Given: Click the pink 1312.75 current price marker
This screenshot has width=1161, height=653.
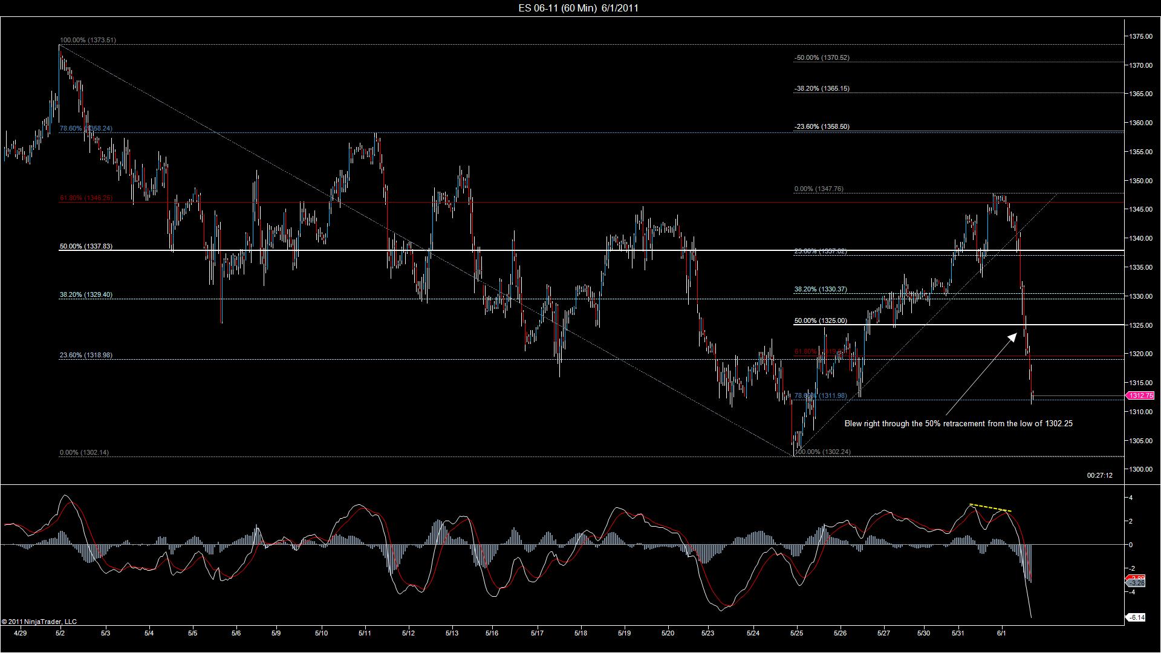Looking at the screenshot, I should tap(1140, 395).
